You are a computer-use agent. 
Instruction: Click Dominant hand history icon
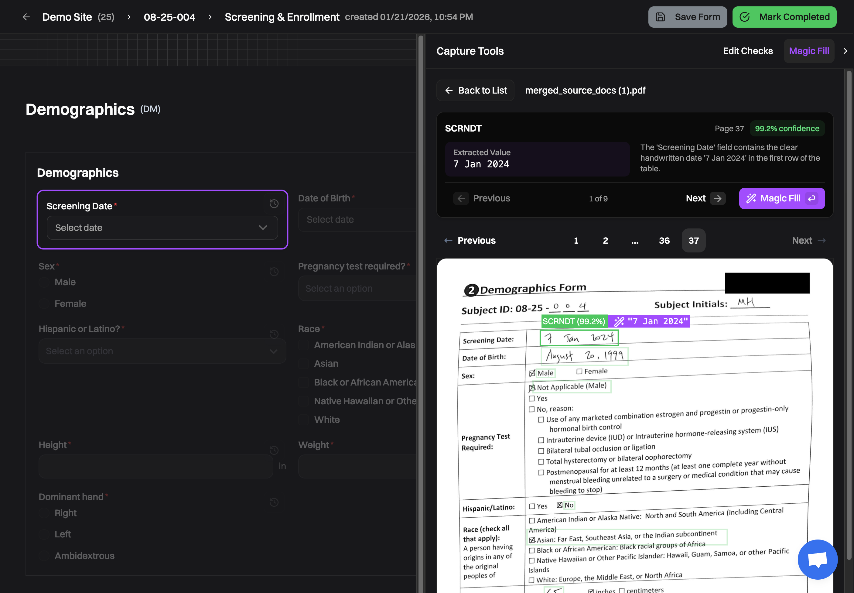(x=274, y=502)
